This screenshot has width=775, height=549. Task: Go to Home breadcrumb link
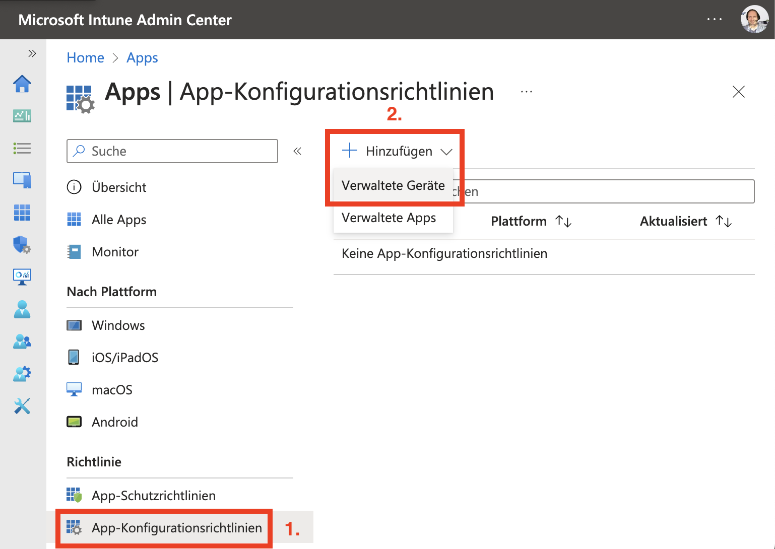pos(86,58)
